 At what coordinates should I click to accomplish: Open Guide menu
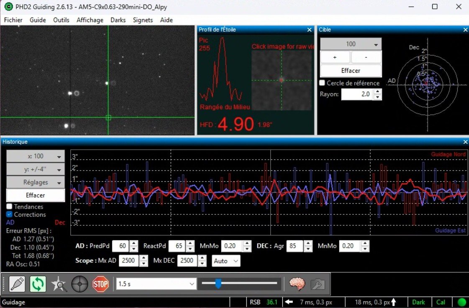point(38,20)
